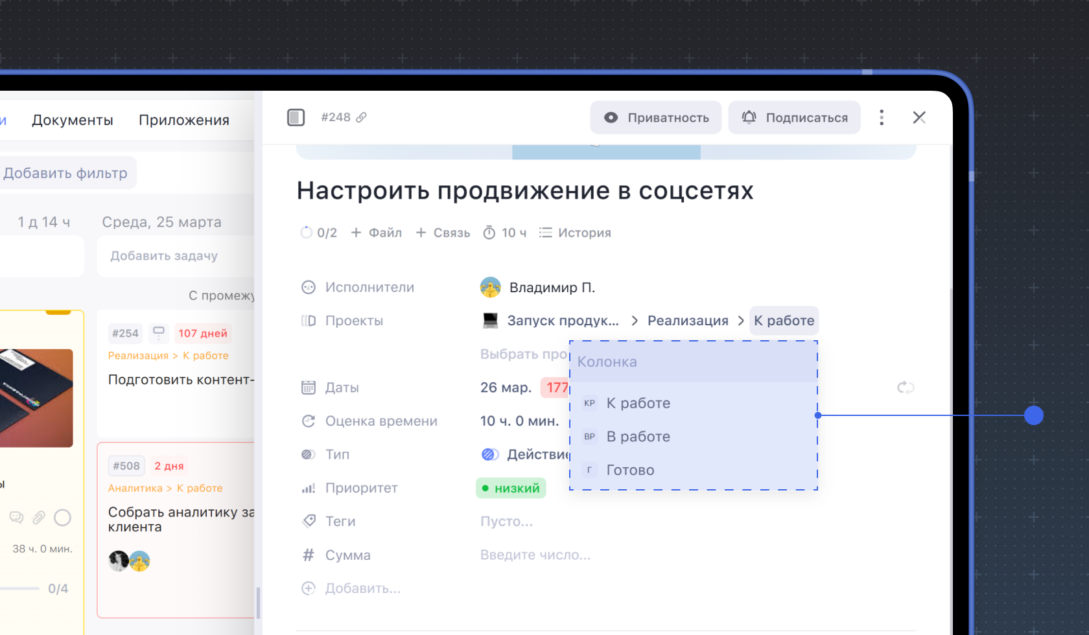This screenshot has width=1089, height=635.
Task: Switch to the Документы tab
Action: [73, 120]
